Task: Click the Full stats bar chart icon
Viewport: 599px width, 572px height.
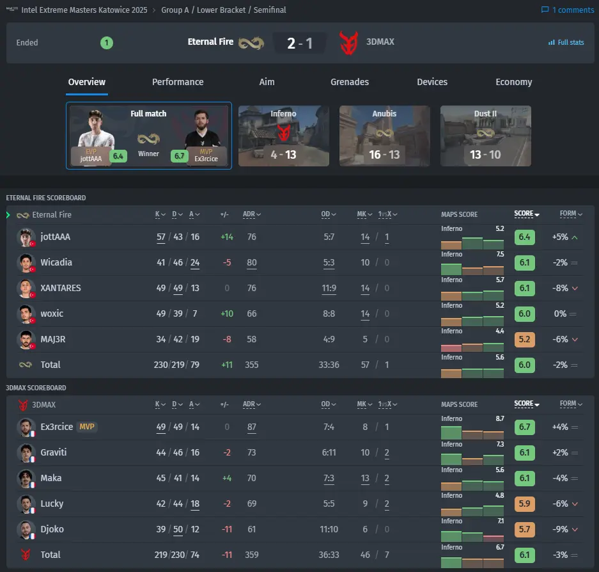Action: [551, 42]
